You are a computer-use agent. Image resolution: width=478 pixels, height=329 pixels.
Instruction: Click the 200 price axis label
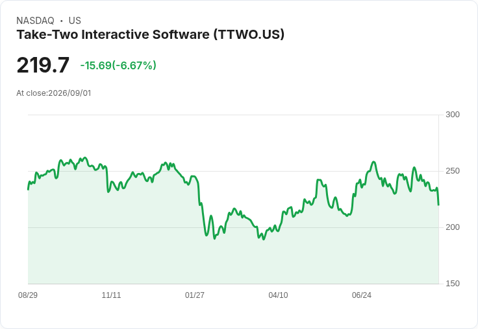(453, 227)
